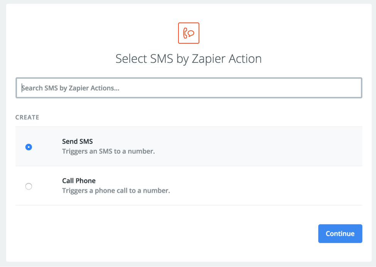Click 'Triggers a phone call to a number' text
376x267 pixels.
(x=116, y=191)
